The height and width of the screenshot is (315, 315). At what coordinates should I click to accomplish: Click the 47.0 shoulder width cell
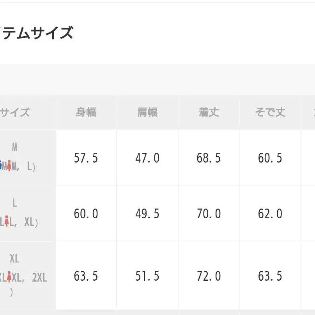pos(147,158)
